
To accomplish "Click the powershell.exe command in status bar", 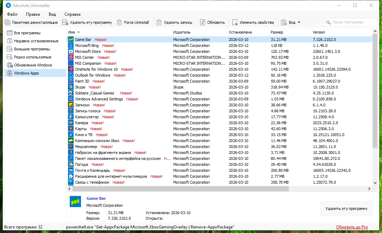I will 150,227.
